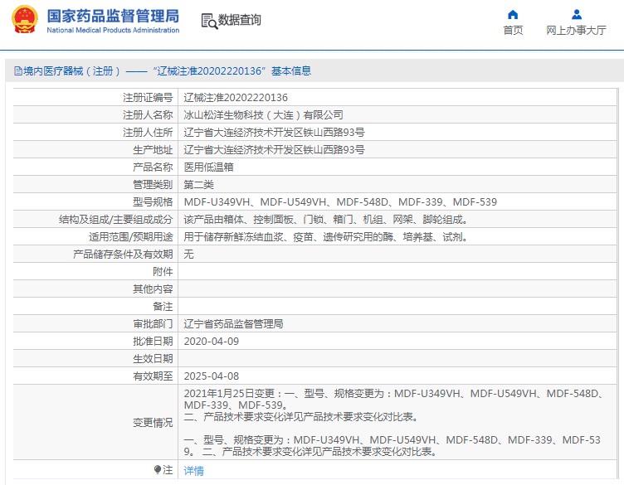This screenshot has width=624, height=485.
Task: Click the page heading 基本信息 title
Action: [x=291, y=71]
